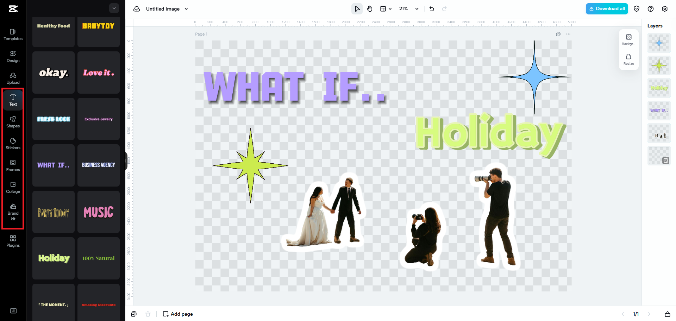Screen dimensions: 676x321
Task: Click the Plugins icon in the sidebar
Action: coord(13,241)
